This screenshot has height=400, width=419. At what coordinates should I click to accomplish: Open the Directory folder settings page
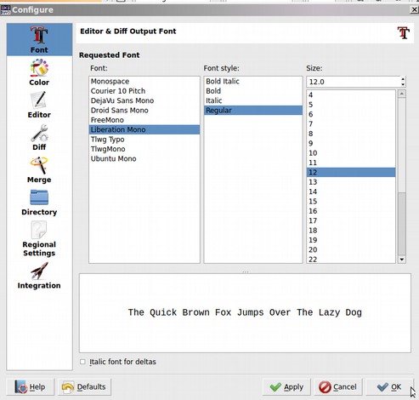(x=39, y=202)
